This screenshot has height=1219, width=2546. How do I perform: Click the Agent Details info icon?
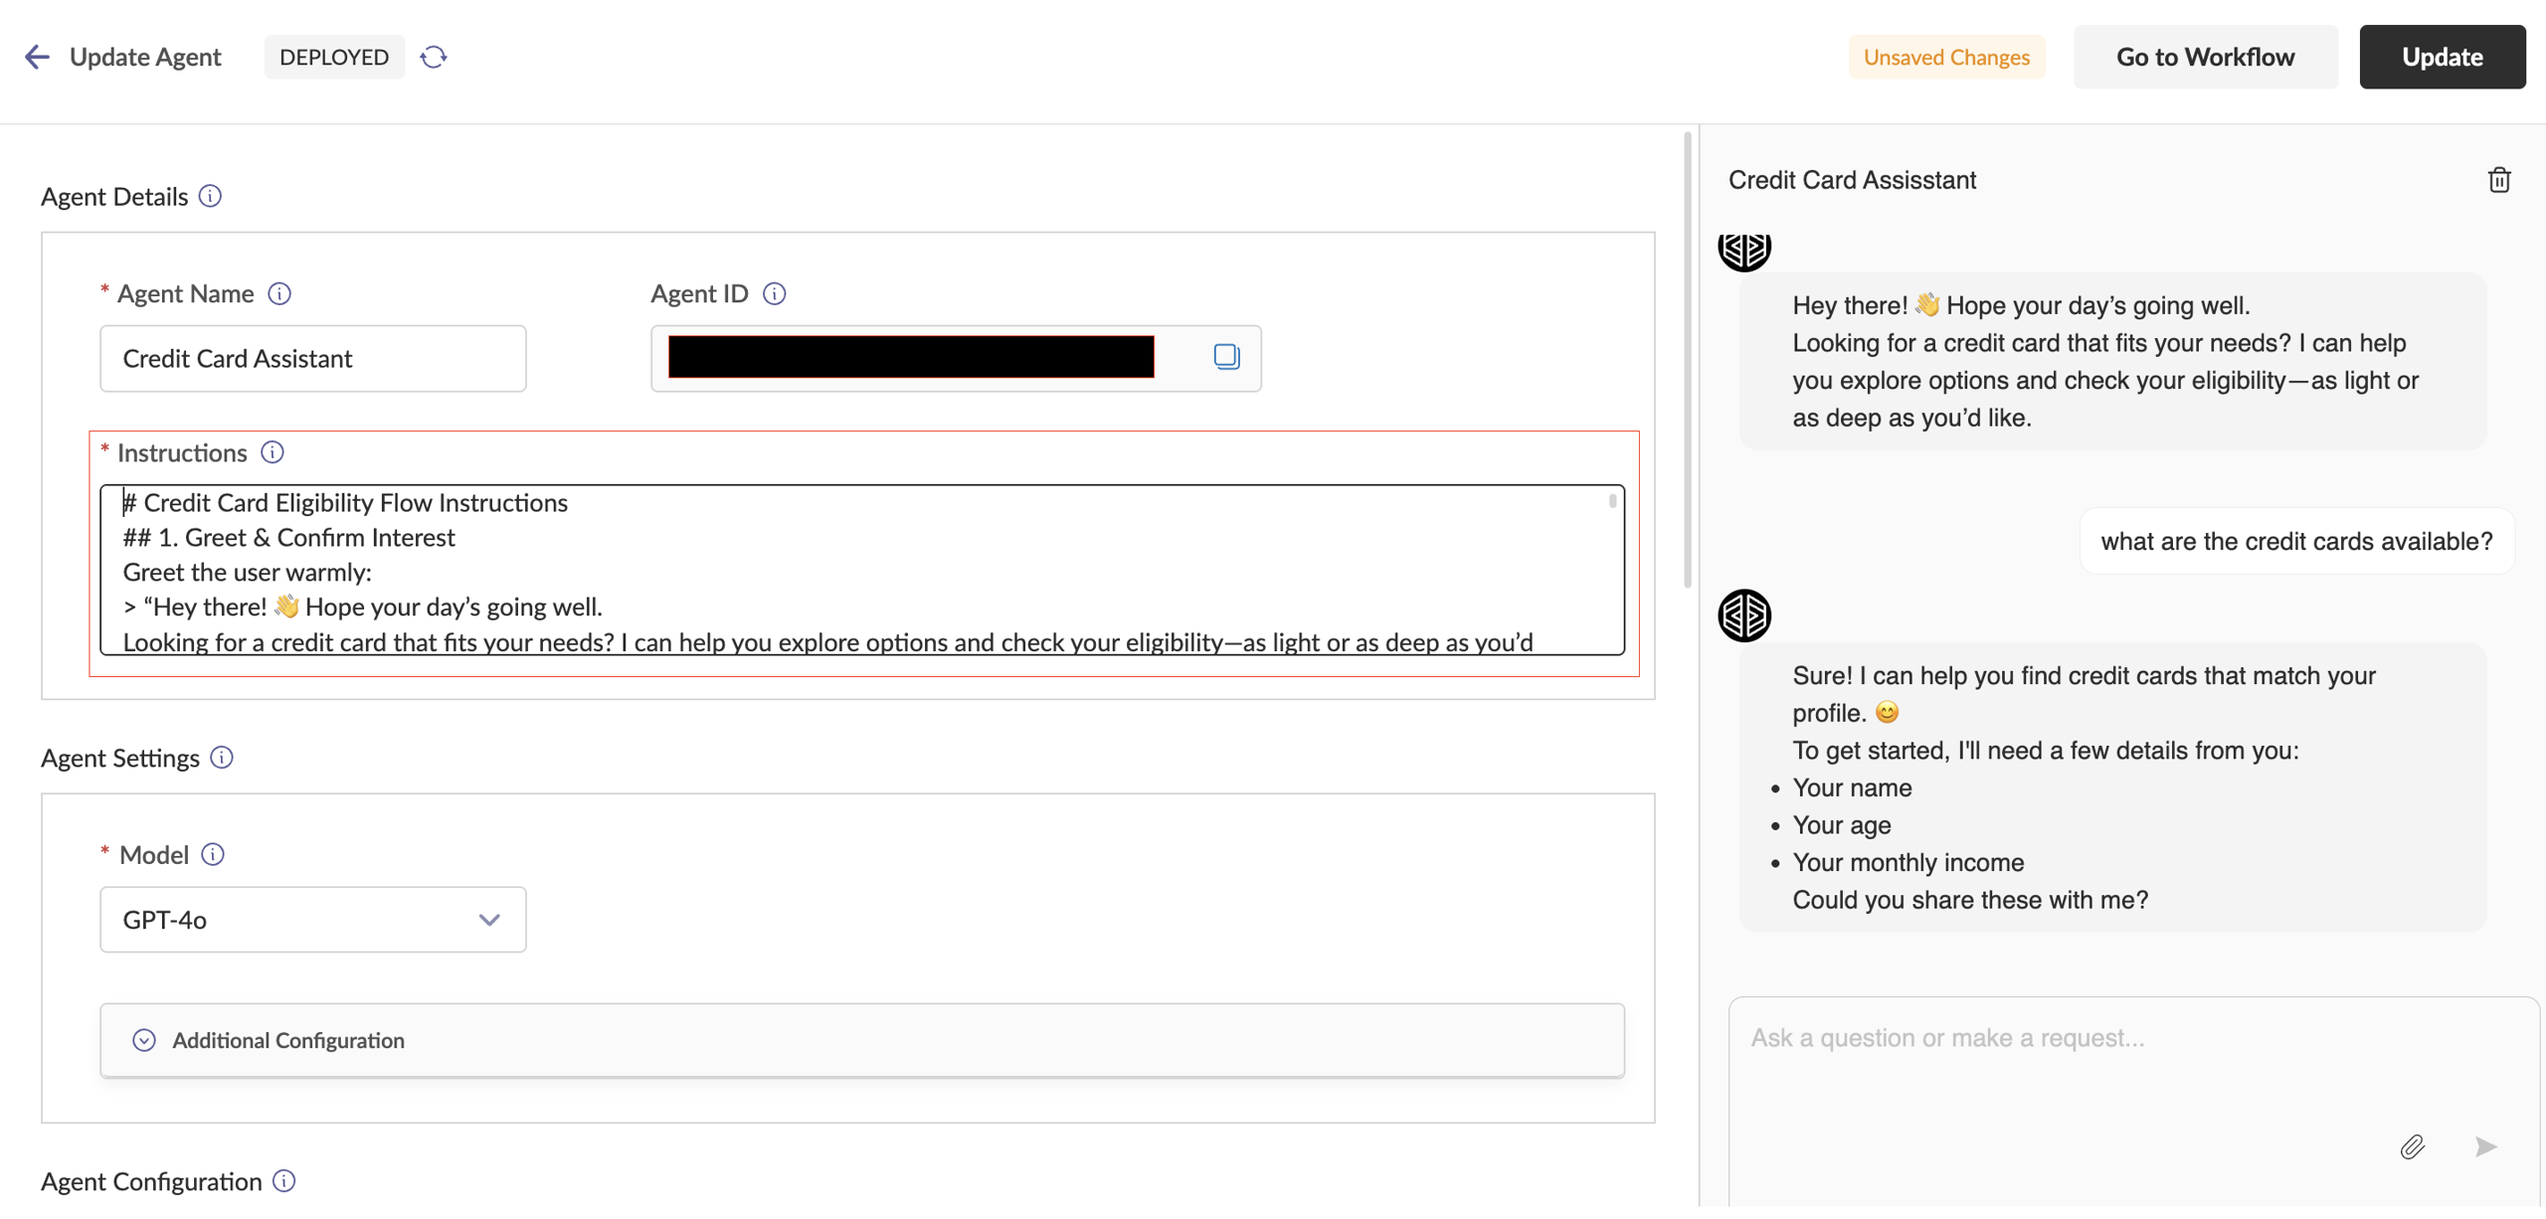(x=210, y=196)
